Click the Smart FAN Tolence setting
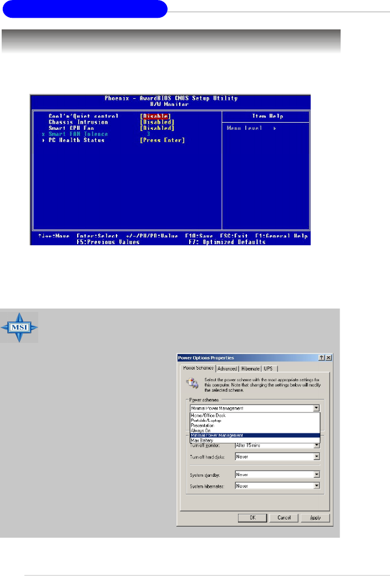The height and width of the screenshot is (576, 390). tap(78, 134)
